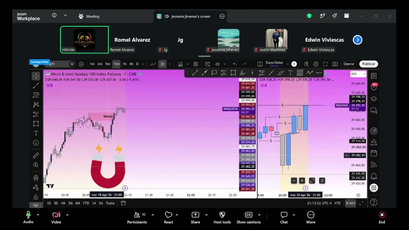
Task: Open the go to date calendar
Action: tap(123, 203)
